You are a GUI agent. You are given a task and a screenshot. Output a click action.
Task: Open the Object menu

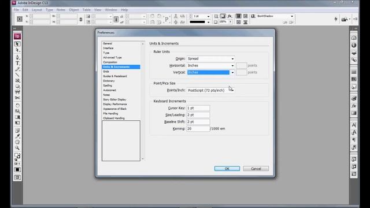(74, 10)
